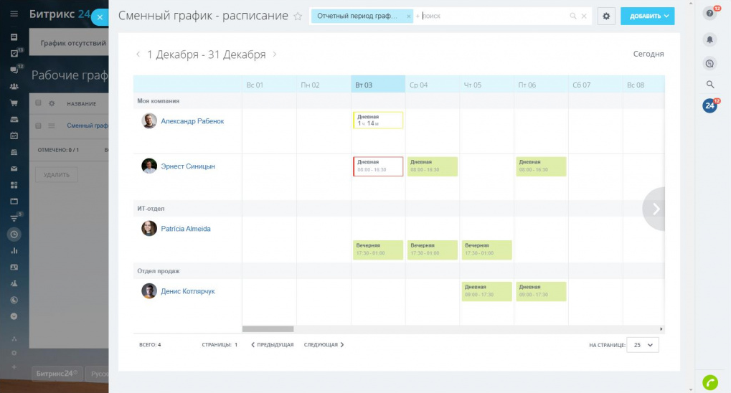
Task: Tick the checkbox for Сменный граф row
Action: 38,126
